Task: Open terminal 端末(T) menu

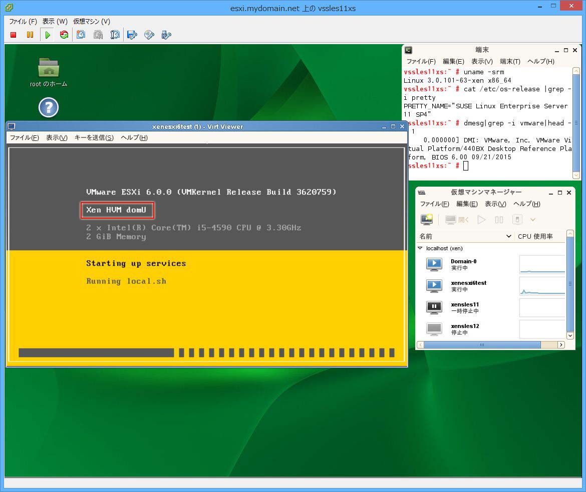Action: coord(510,61)
